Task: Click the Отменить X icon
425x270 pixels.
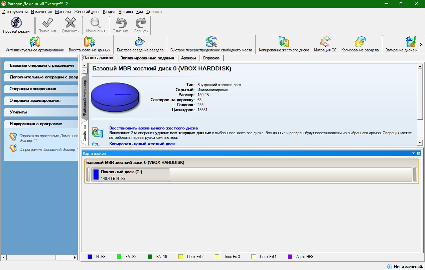Action: pyautogui.click(x=70, y=23)
